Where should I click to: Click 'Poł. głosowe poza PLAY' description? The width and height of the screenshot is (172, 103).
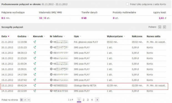click(86, 42)
